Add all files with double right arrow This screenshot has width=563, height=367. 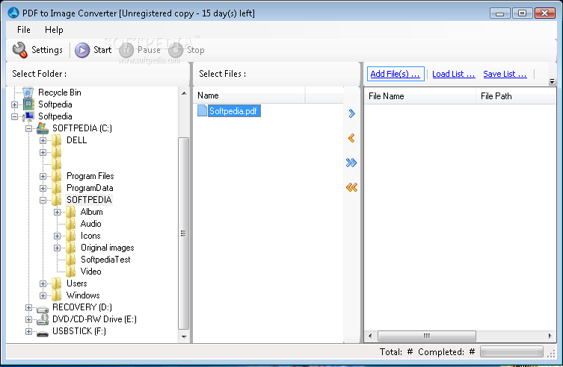click(x=351, y=163)
